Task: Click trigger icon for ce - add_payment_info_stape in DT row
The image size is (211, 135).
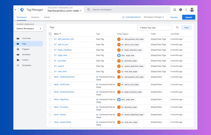Action: 119,39
